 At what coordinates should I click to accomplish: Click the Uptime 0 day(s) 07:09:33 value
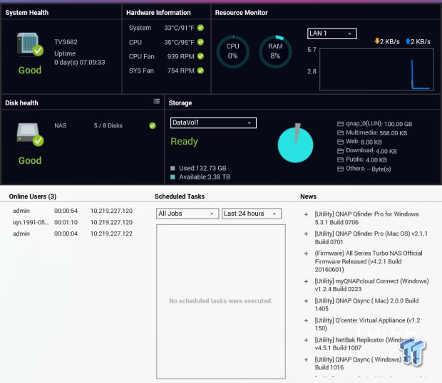point(80,63)
